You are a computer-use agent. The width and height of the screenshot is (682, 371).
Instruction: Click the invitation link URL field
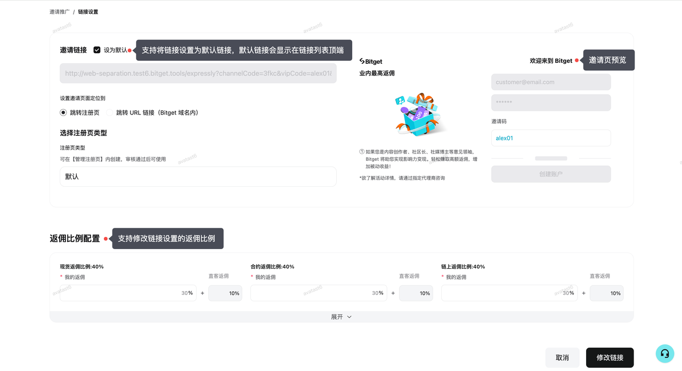point(198,73)
